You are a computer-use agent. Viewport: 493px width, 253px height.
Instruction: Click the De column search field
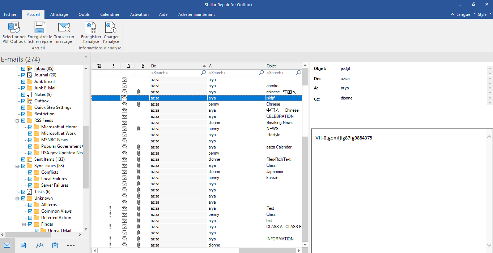point(175,73)
